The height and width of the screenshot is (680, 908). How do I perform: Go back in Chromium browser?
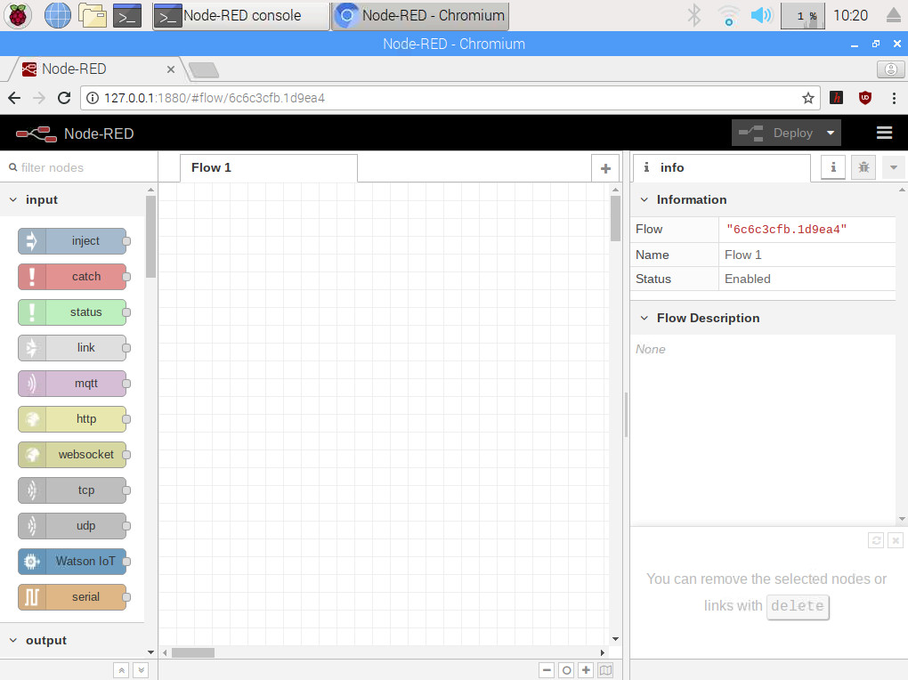14,98
